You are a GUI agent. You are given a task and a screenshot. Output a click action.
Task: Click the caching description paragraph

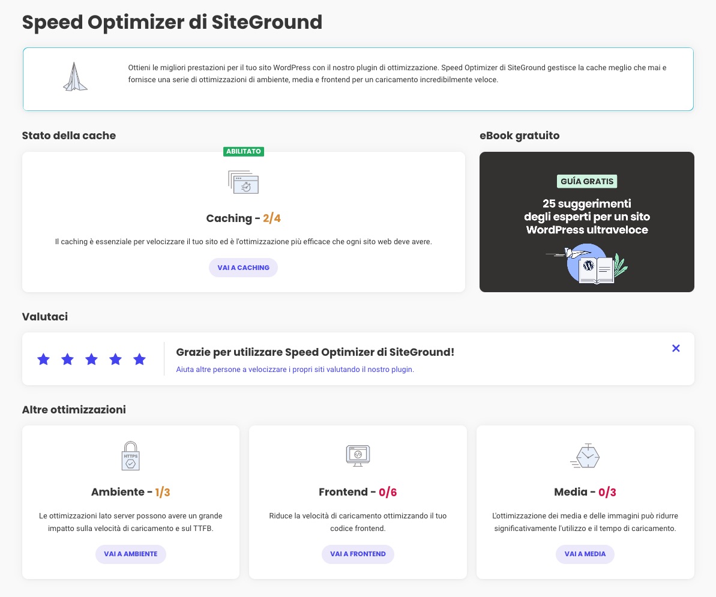pyautogui.click(x=244, y=241)
